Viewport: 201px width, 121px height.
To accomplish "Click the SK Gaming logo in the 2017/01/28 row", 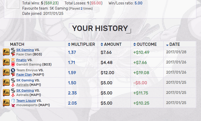I will click(x=13, y=50).
